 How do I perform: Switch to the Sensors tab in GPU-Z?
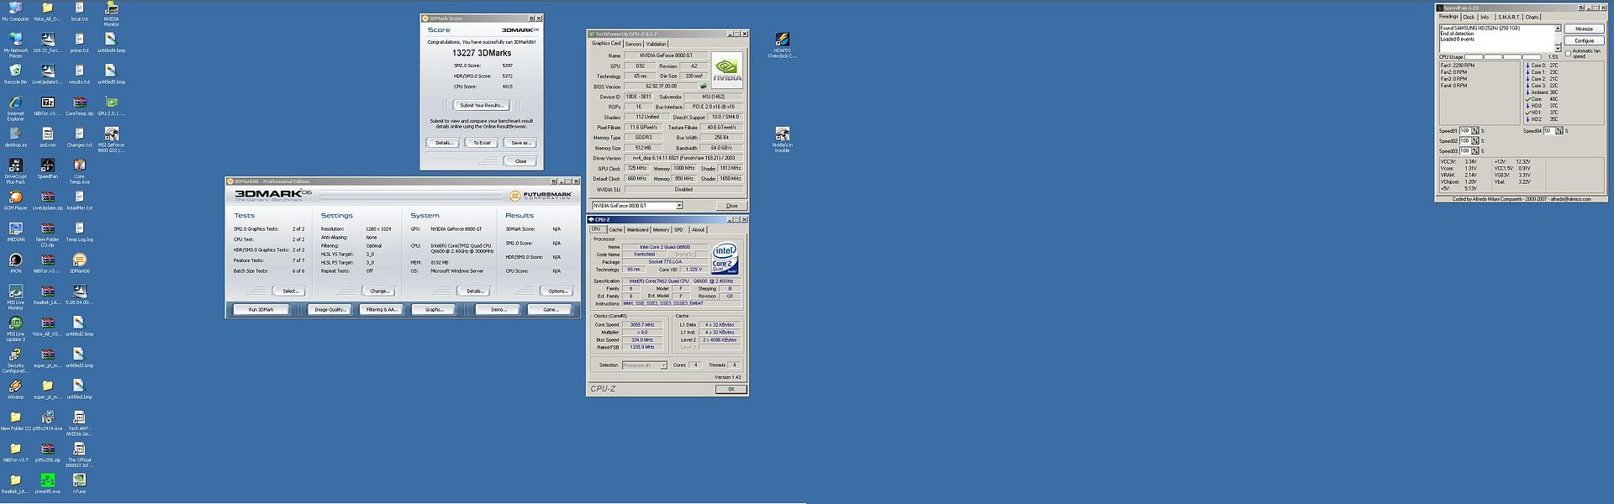[633, 44]
